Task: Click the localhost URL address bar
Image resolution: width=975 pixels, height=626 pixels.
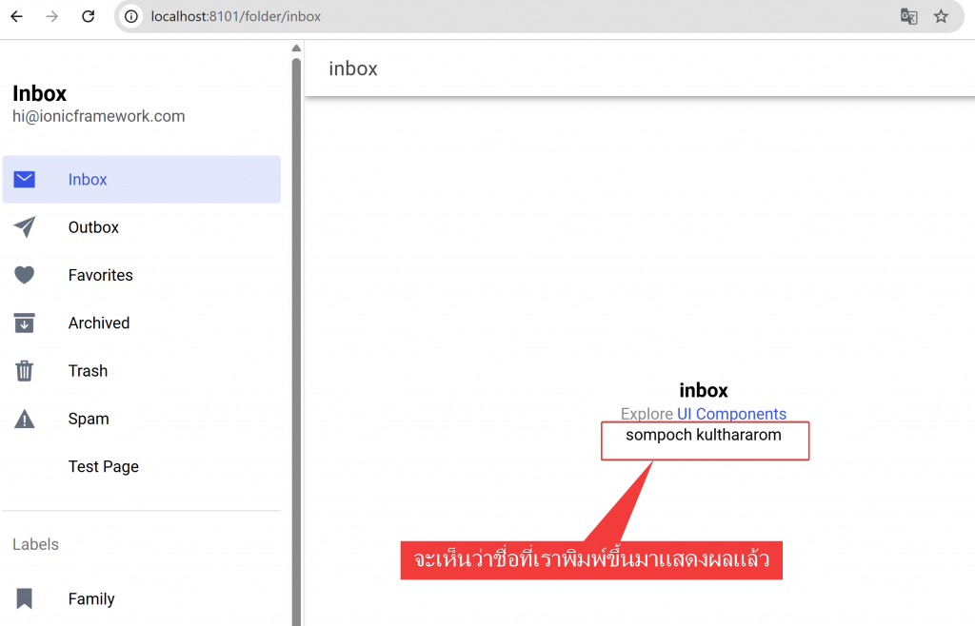Action: pos(476,16)
